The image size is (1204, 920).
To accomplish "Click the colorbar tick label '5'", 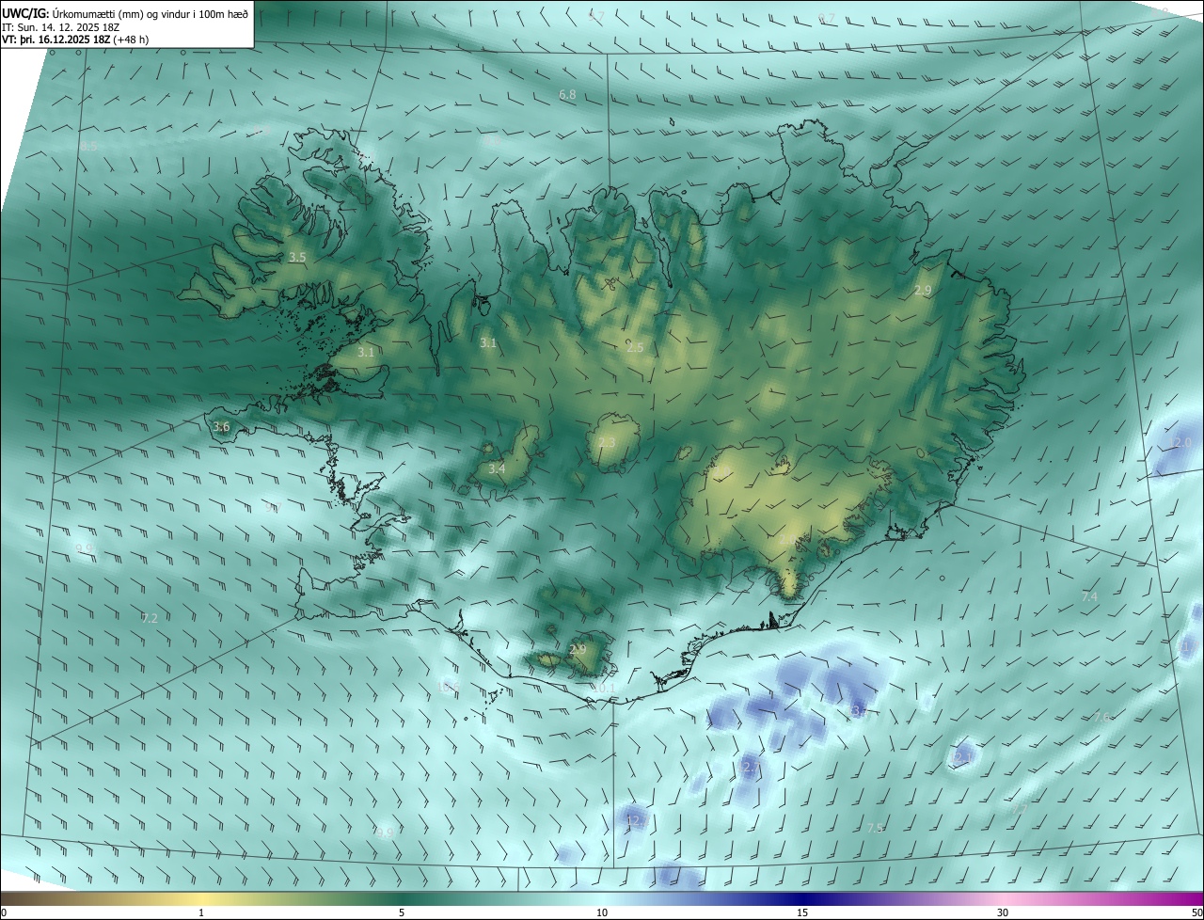I will (402, 912).
